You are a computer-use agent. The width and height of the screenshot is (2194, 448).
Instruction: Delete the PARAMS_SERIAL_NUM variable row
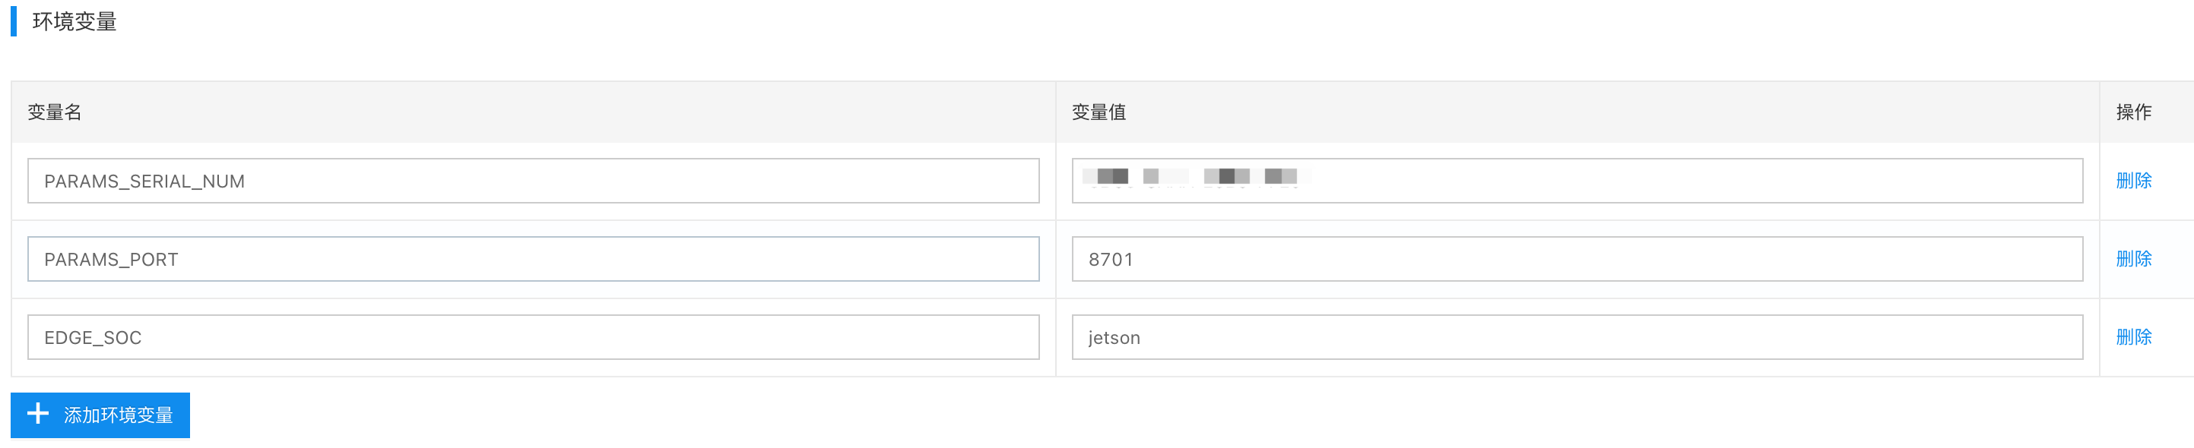2133,180
